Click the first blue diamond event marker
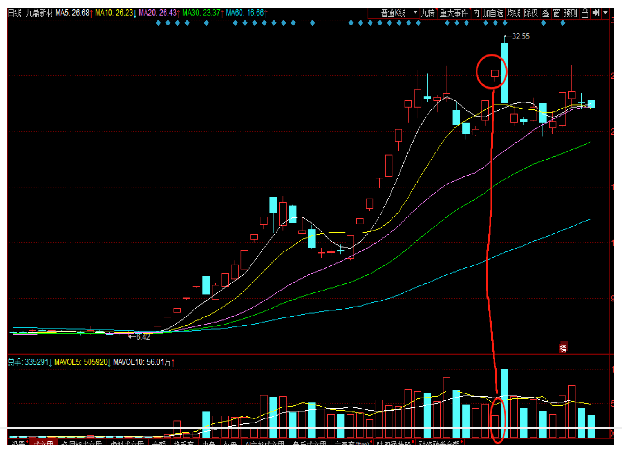Screen dimensions: 622x452 158,23
